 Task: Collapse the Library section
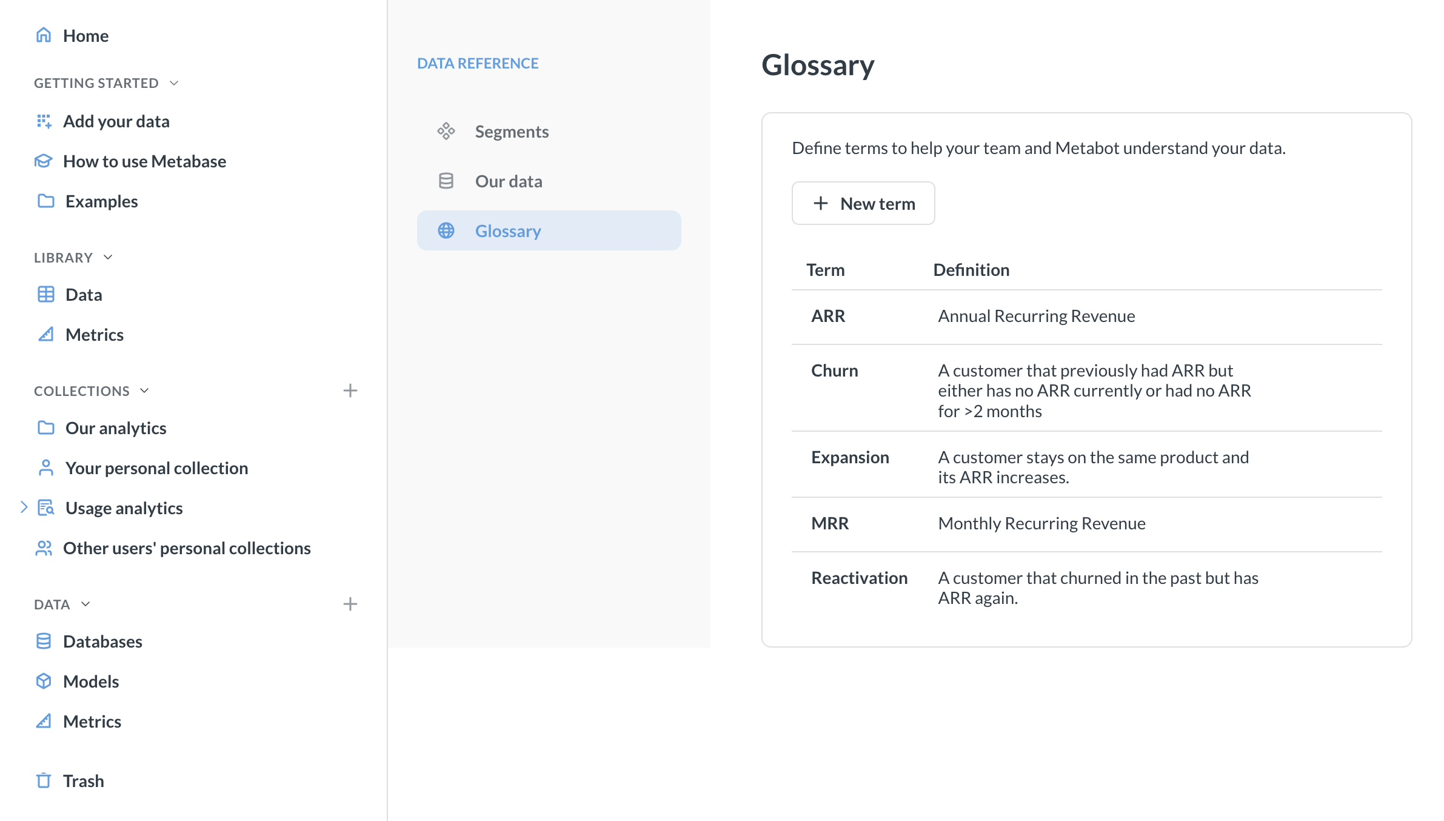109,258
